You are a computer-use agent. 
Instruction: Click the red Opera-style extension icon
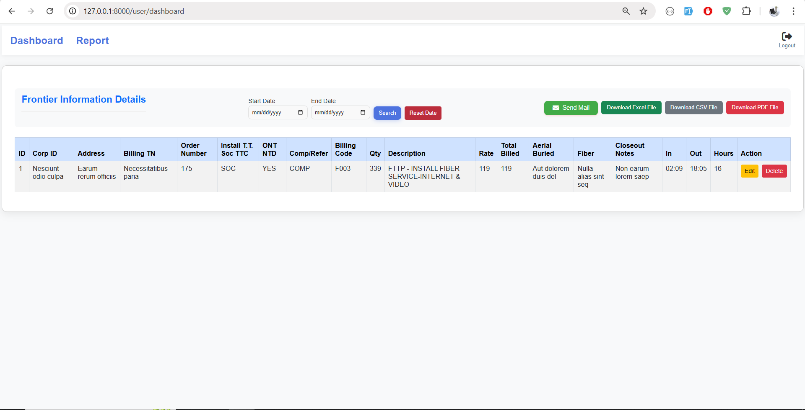coord(708,11)
